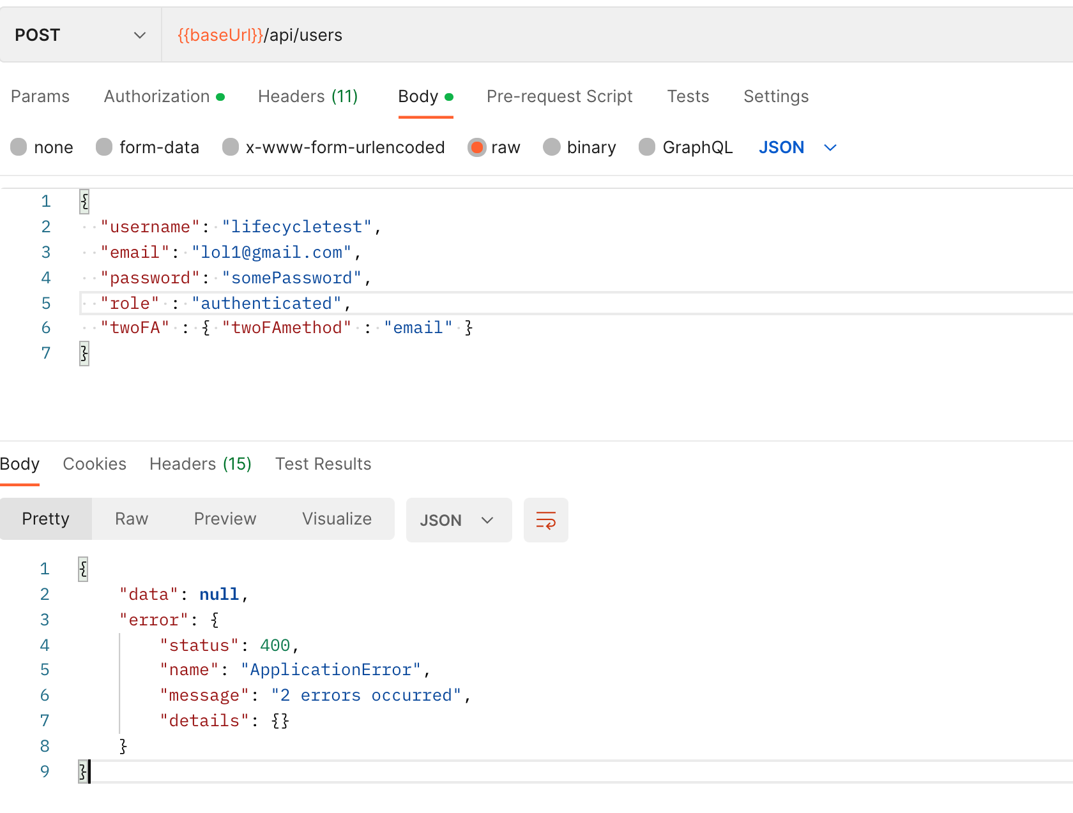
Task: Click the wrap lines icon in response pane
Action: 545,520
